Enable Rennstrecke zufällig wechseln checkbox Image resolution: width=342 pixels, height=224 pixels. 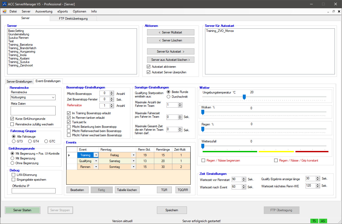coord(12,124)
